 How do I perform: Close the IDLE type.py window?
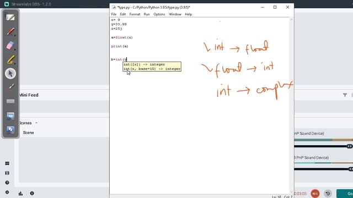pos(287,7)
